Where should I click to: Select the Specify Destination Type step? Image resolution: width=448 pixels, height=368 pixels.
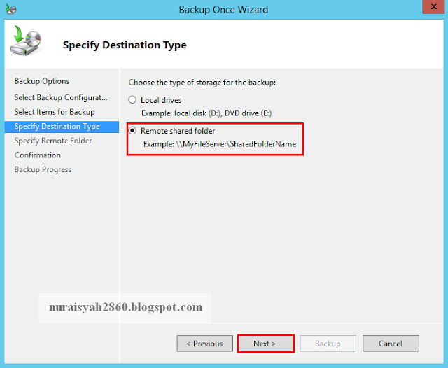[57, 127]
